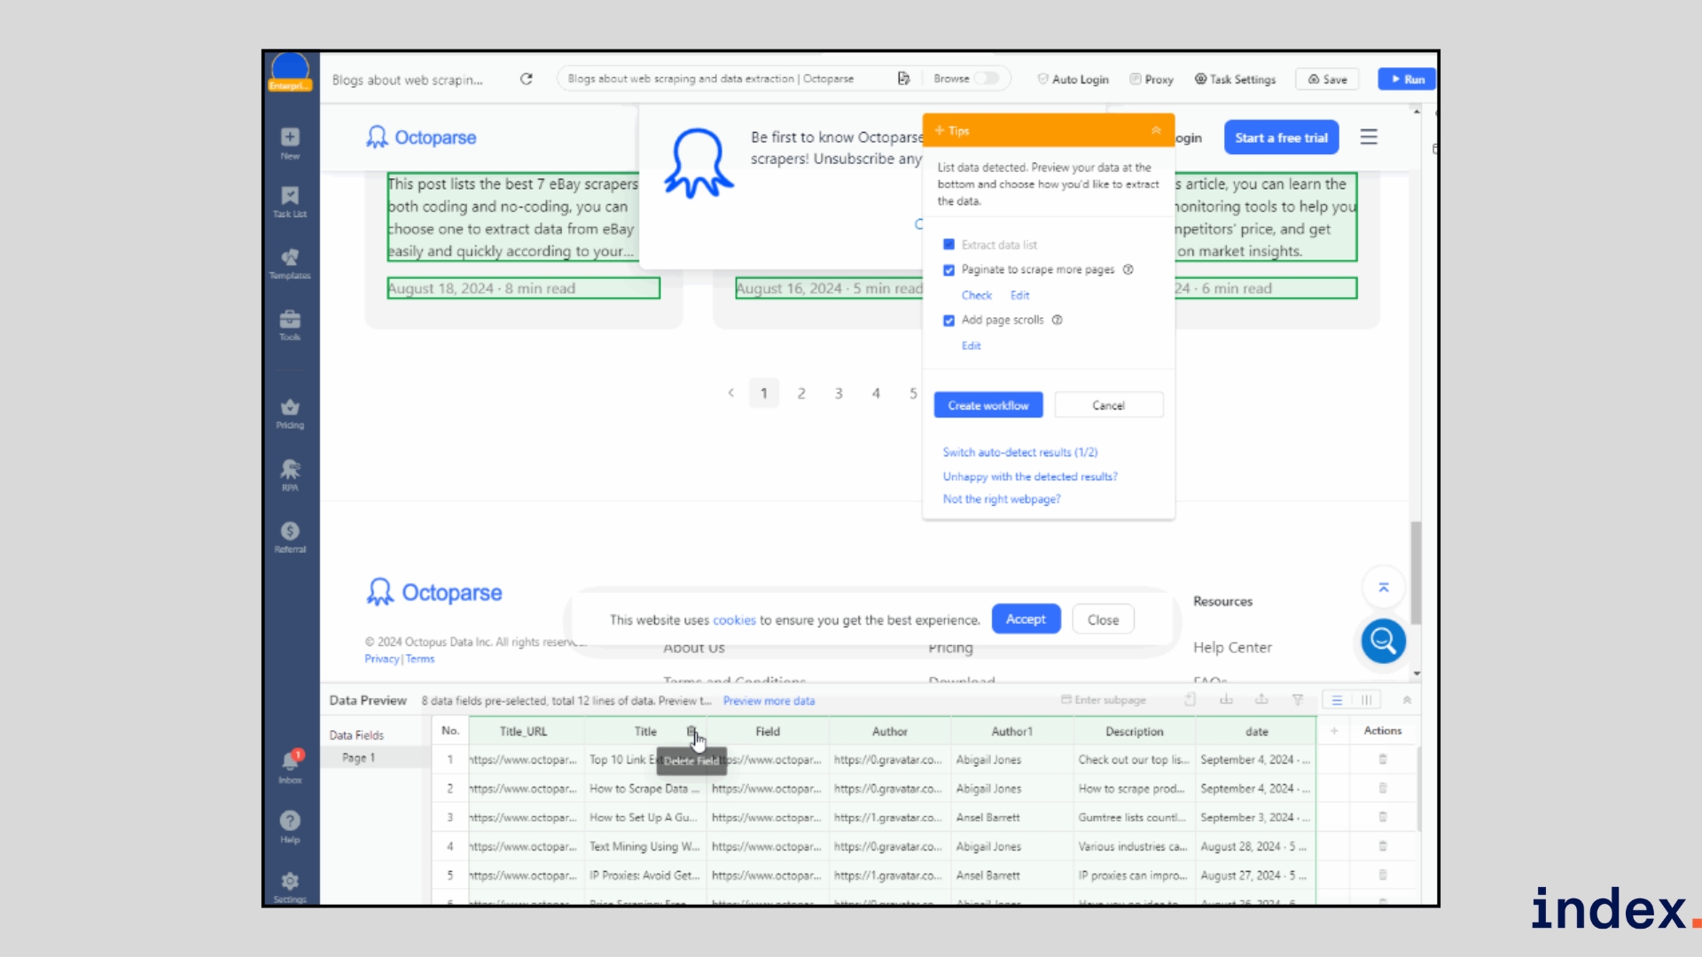Click the Create workflow button
The height and width of the screenshot is (957, 1702).
pyautogui.click(x=988, y=406)
